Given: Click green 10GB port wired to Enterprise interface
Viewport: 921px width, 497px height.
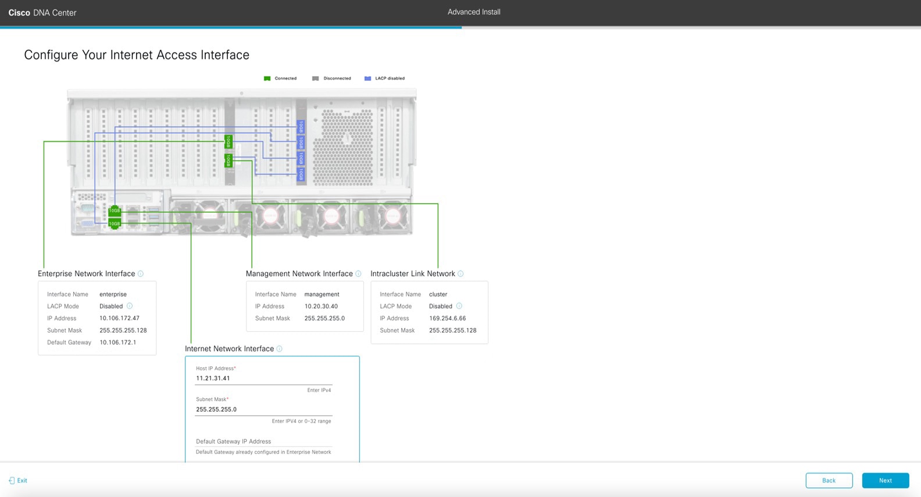Looking at the screenshot, I should coord(229,142).
